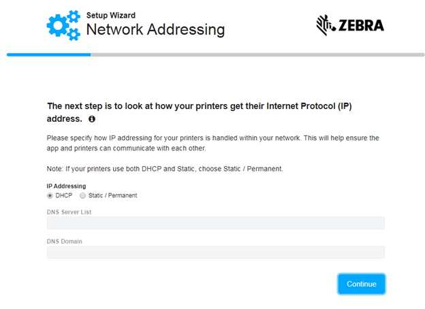Click the paragraph explaining IP addressing handling
Image resolution: width=425 pixels, height=309 pixels.
pos(212,143)
